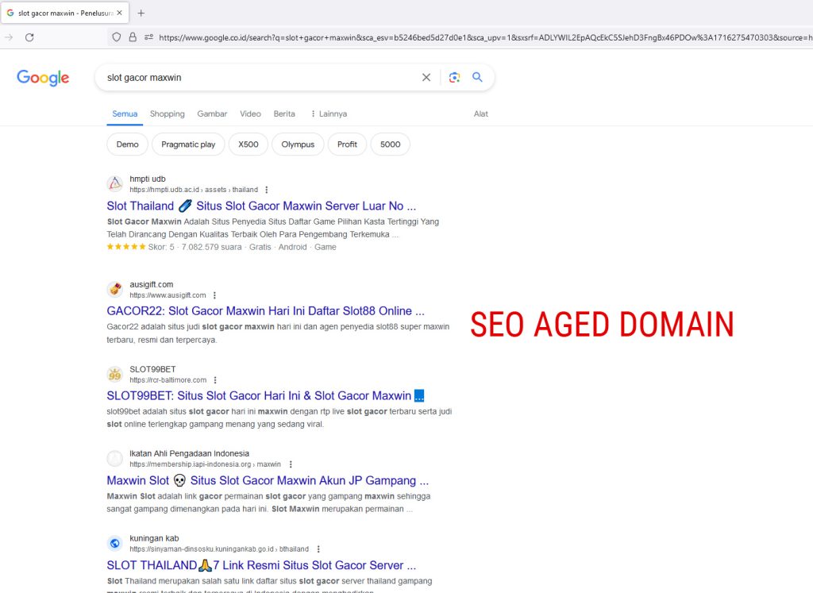The width and height of the screenshot is (813, 593).
Task: Click SLOT99BET site favicon
Action: click(x=115, y=374)
